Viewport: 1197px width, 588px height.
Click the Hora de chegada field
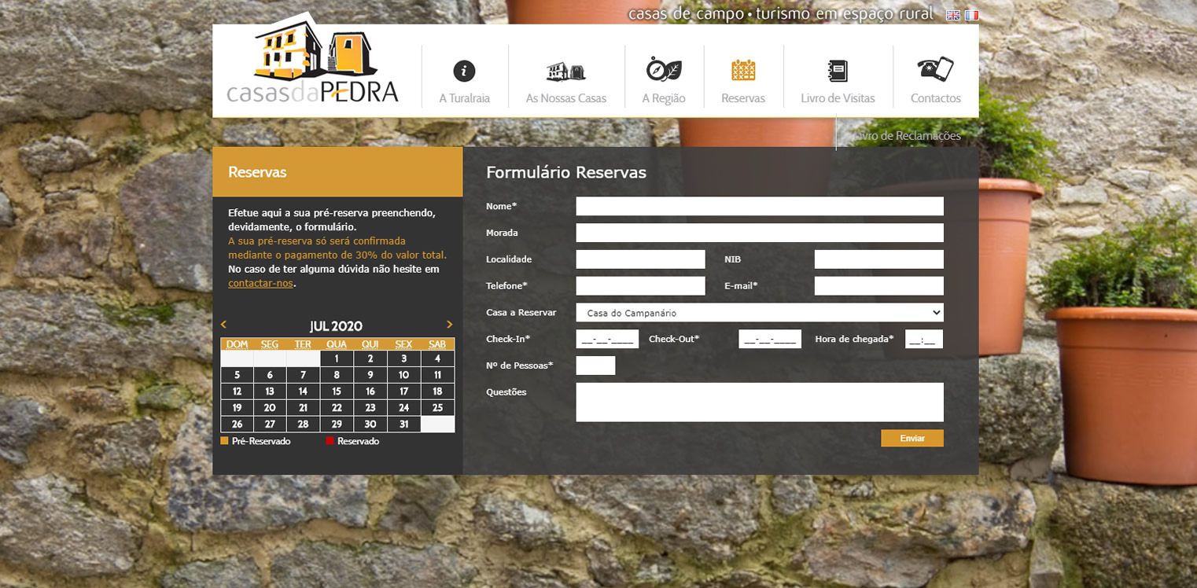point(924,339)
